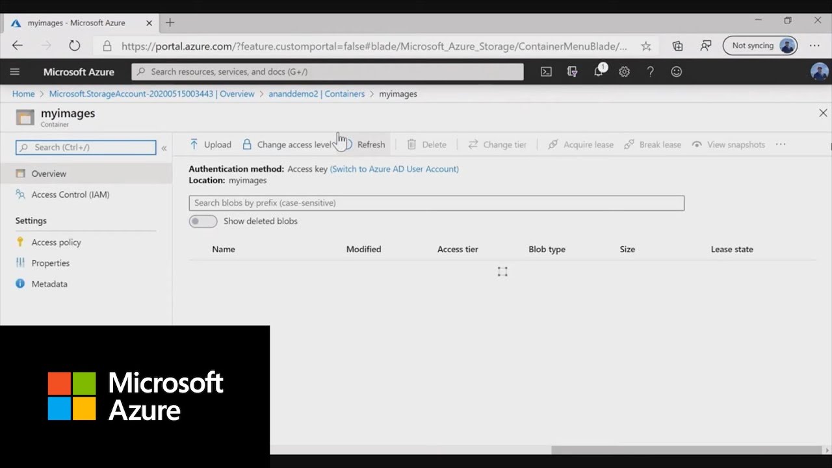Refresh the blob list
The width and height of the screenshot is (832, 468).
[364, 145]
